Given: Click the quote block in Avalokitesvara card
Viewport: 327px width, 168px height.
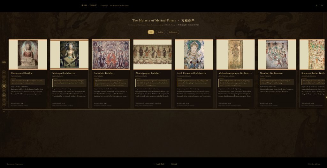Looking at the screenshot, I should (x=194, y=83).
